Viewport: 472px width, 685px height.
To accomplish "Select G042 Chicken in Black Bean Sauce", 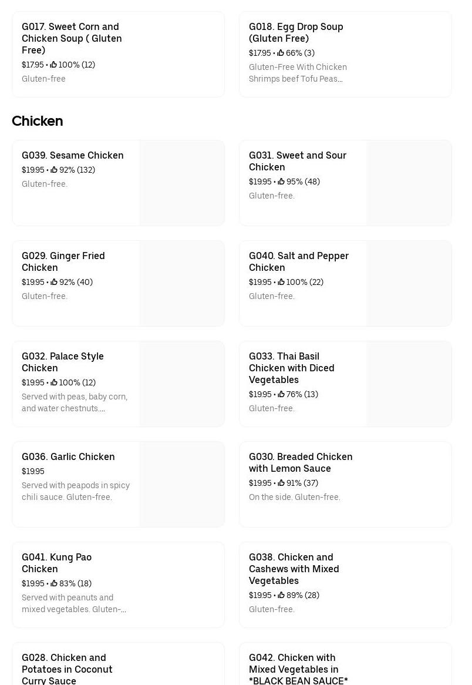I will tap(298, 669).
